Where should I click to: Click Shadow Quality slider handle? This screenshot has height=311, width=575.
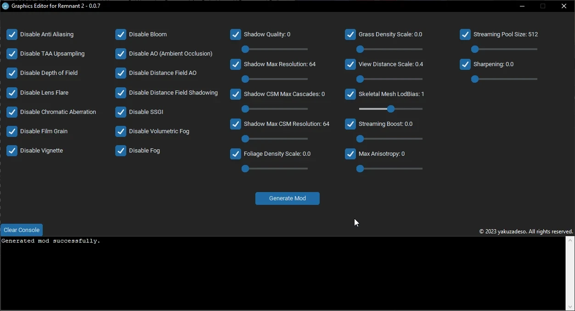pos(245,49)
